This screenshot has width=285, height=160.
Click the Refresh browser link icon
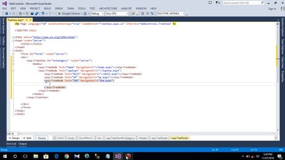click(x=85, y=14)
